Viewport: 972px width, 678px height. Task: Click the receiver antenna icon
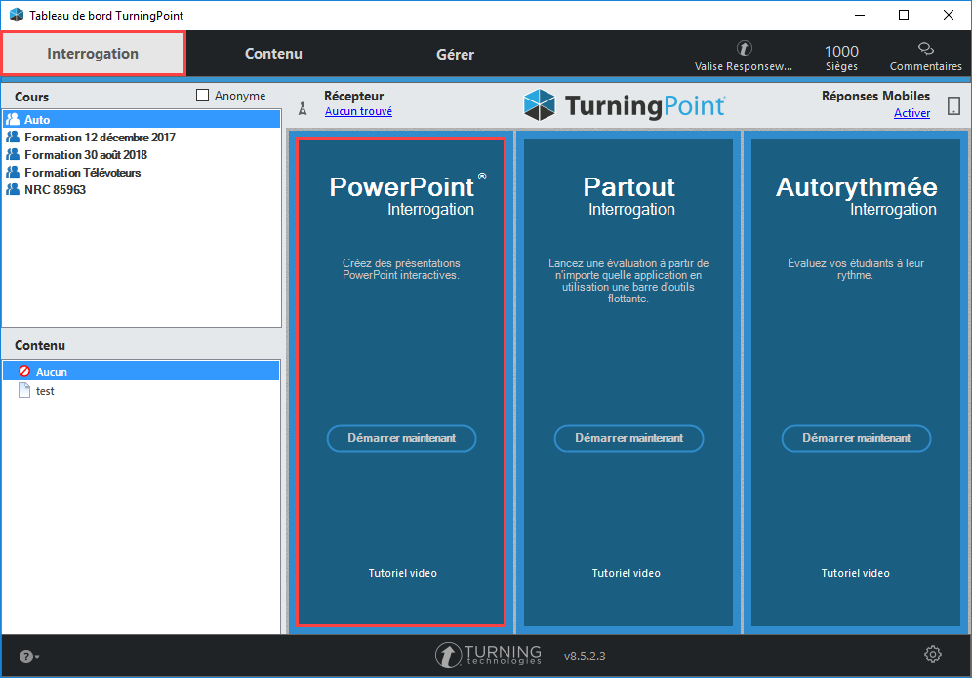[x=303, y=107]
